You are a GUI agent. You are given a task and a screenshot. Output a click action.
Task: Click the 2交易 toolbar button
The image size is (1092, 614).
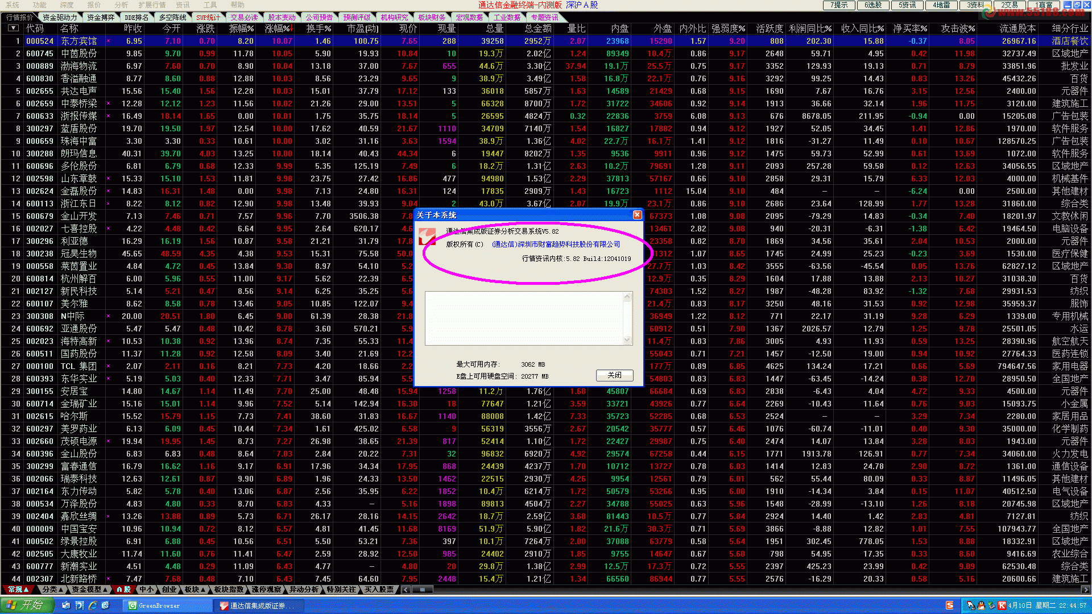pyautogui.click(x=1010, y=5)
